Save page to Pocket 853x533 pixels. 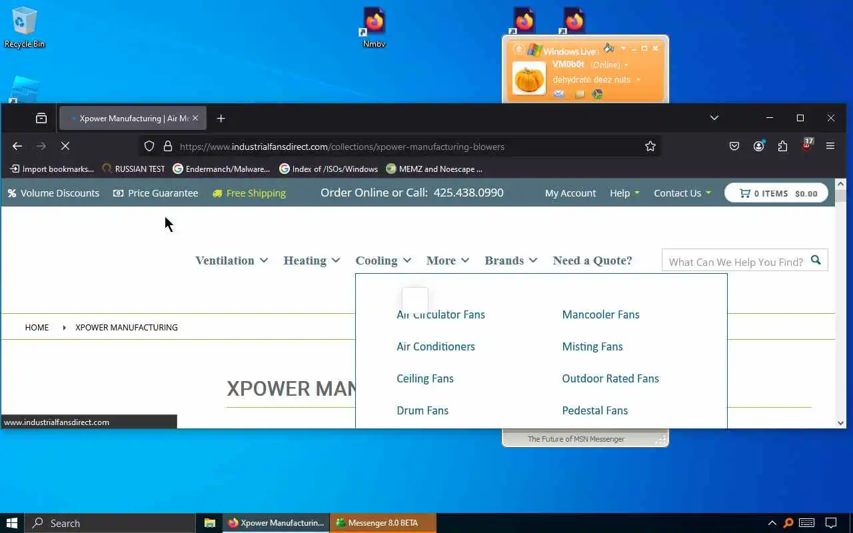[x=734, y=147]
